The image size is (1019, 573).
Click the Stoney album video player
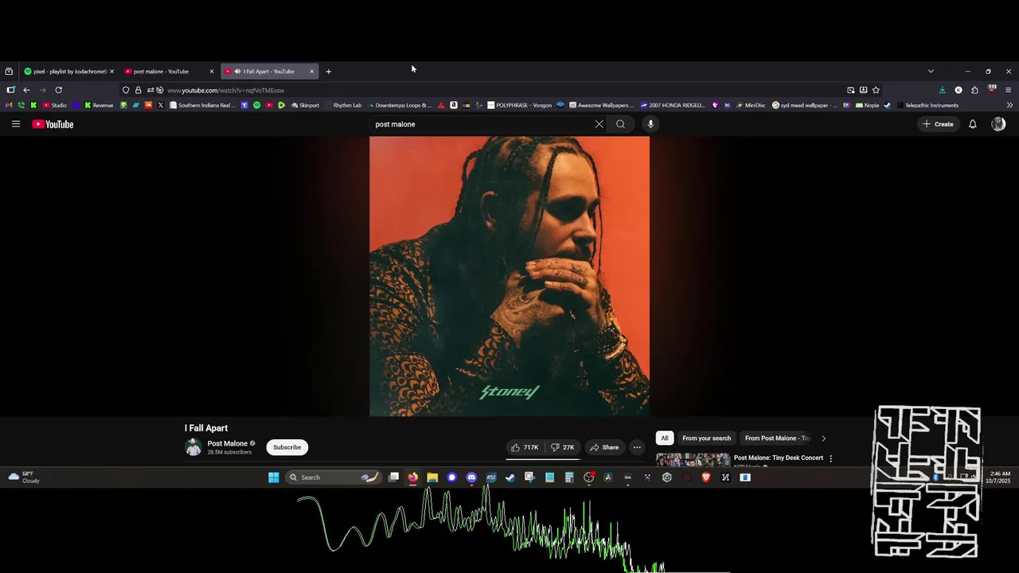click(509, 276)
